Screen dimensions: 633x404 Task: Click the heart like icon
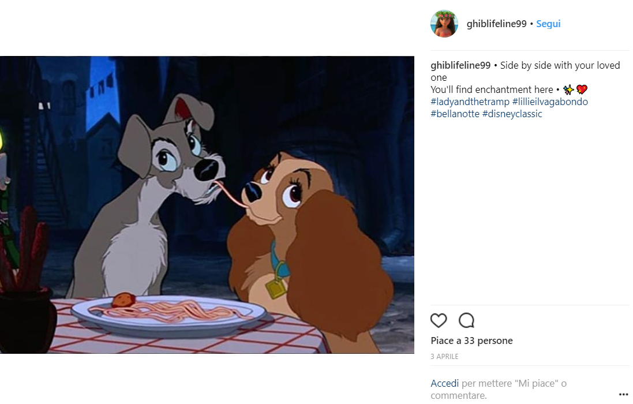coord(439,320)
